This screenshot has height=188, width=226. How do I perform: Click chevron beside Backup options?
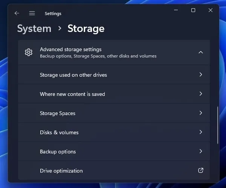(201, 151)
